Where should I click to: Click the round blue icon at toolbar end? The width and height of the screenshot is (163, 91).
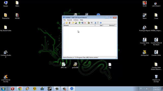tap(101, 23)
